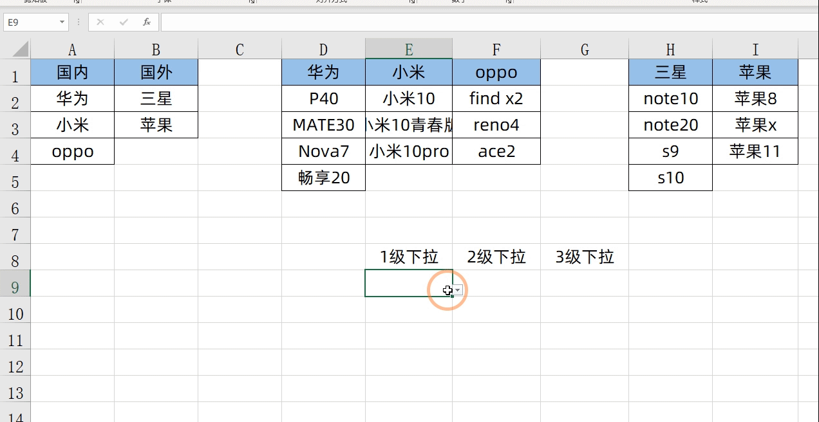This screenshot has width=819, height=422.
Task: Select the 小米10青春版 cell
Action: pyautogui.click(x=409, y=125)
